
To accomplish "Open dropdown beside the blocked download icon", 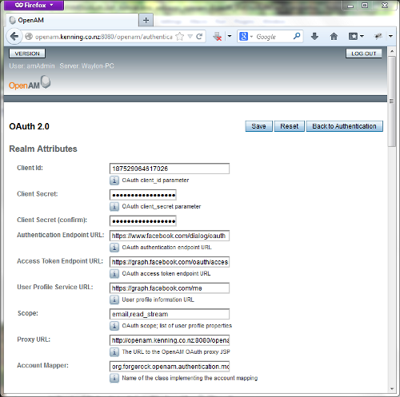I will pos(230,37).
